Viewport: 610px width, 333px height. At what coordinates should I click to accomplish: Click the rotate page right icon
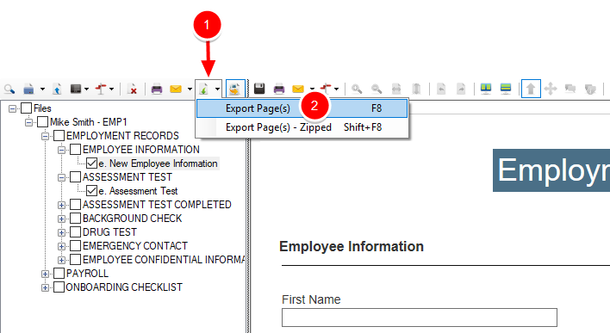coord(461,89)
